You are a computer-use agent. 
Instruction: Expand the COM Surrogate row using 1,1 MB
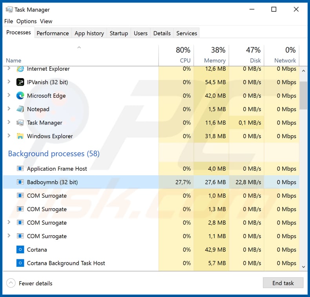(9, 235)
